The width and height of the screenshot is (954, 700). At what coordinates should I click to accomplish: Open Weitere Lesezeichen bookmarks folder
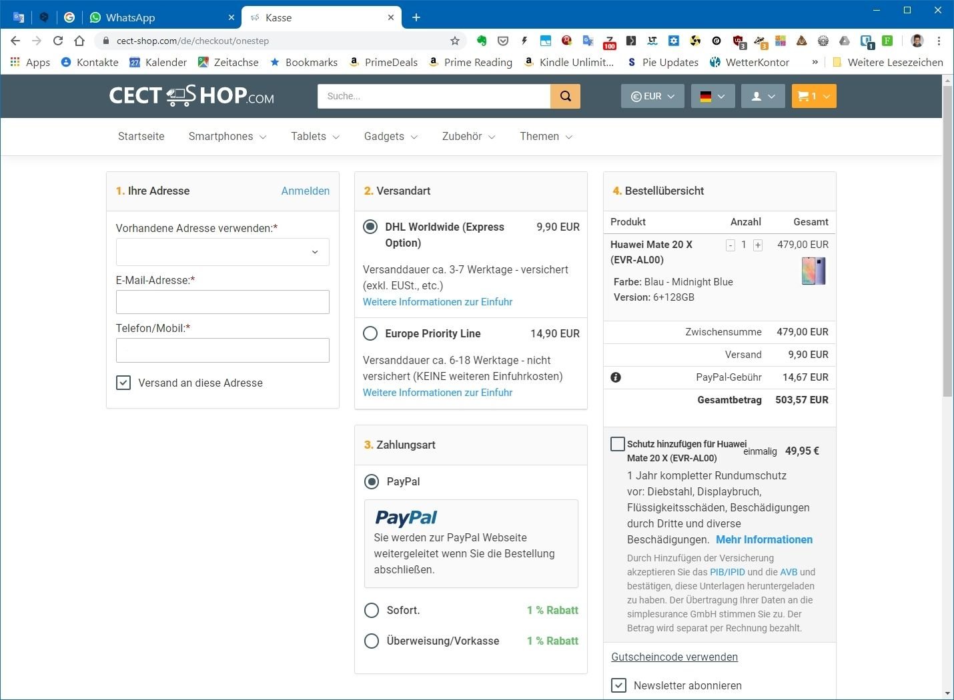tap(888, 62)
